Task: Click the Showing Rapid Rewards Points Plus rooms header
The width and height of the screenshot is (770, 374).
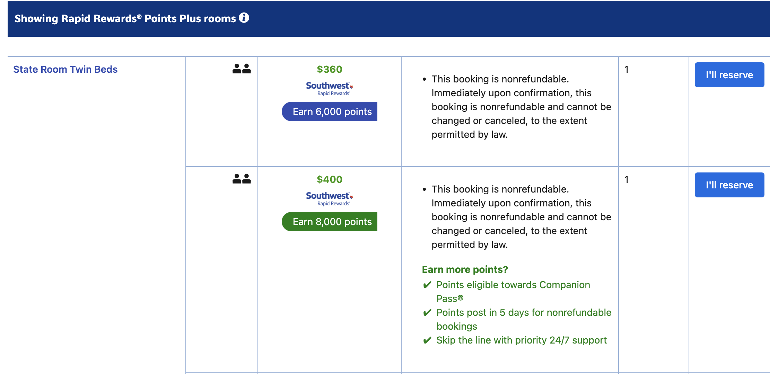Action: coord(125,18)
